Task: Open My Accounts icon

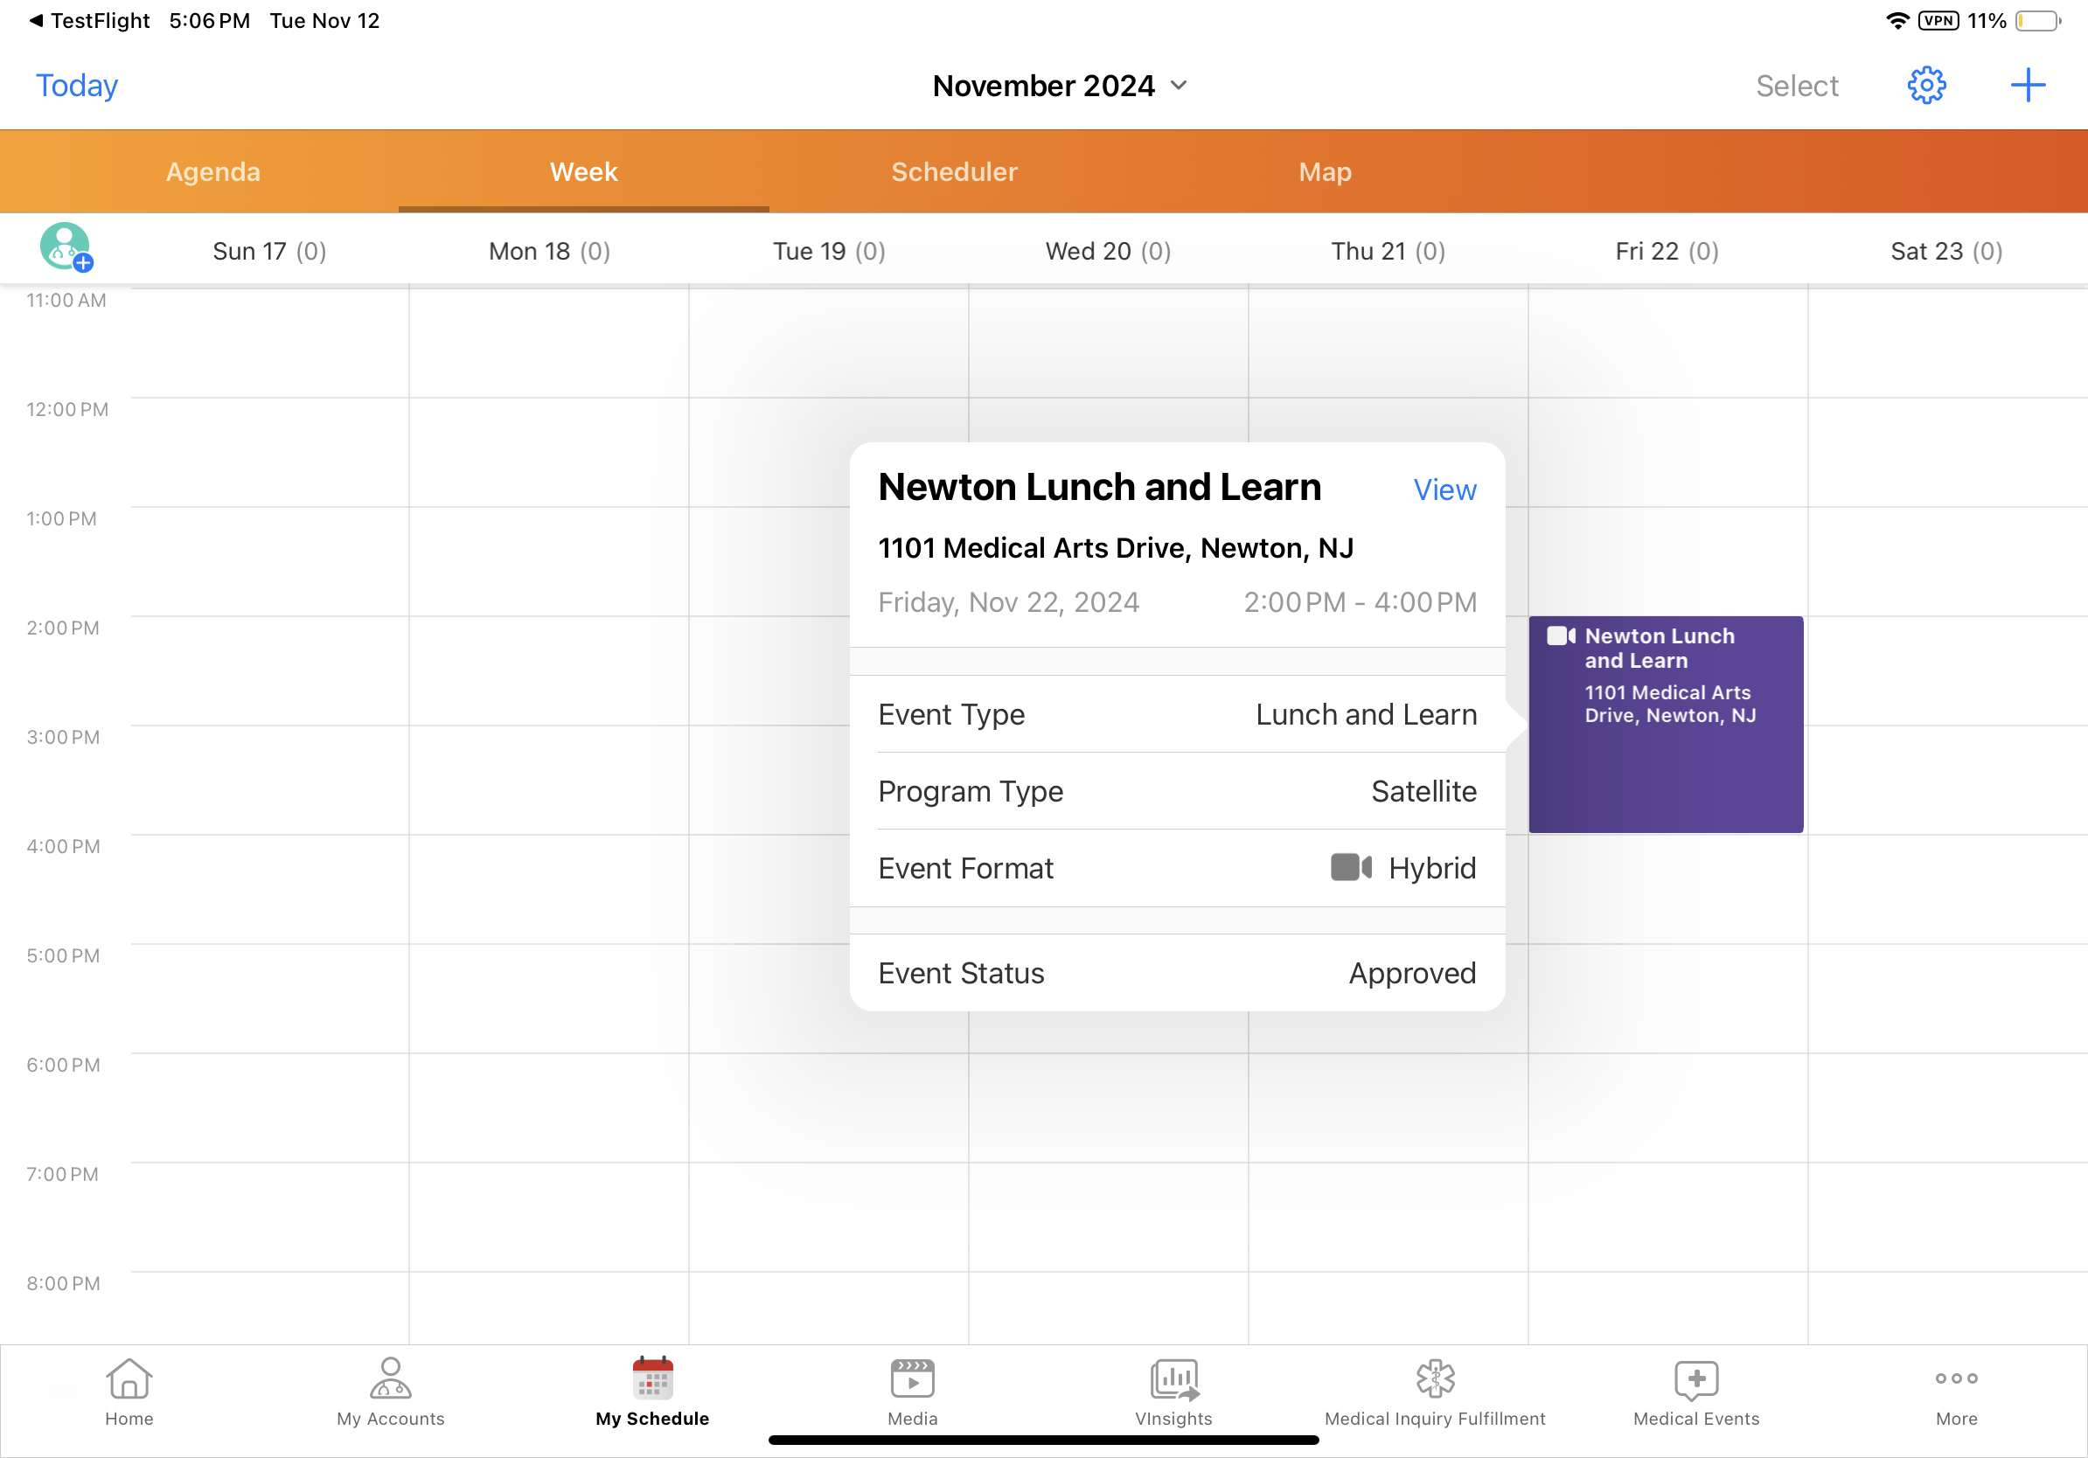Action: pos(390,1391)
